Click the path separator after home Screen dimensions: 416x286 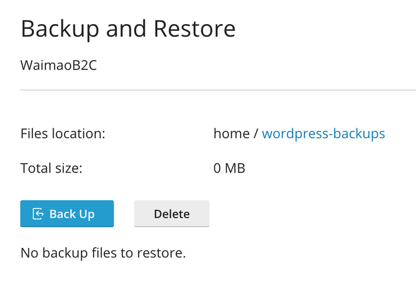(x=255, y=134)
